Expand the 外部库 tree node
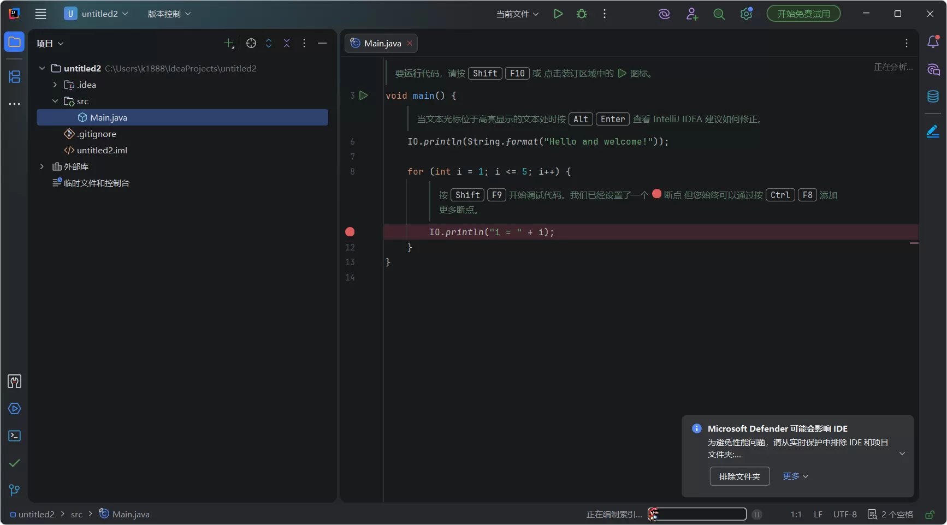The width and height of the screenshot is (947, 525). point(42,166)
